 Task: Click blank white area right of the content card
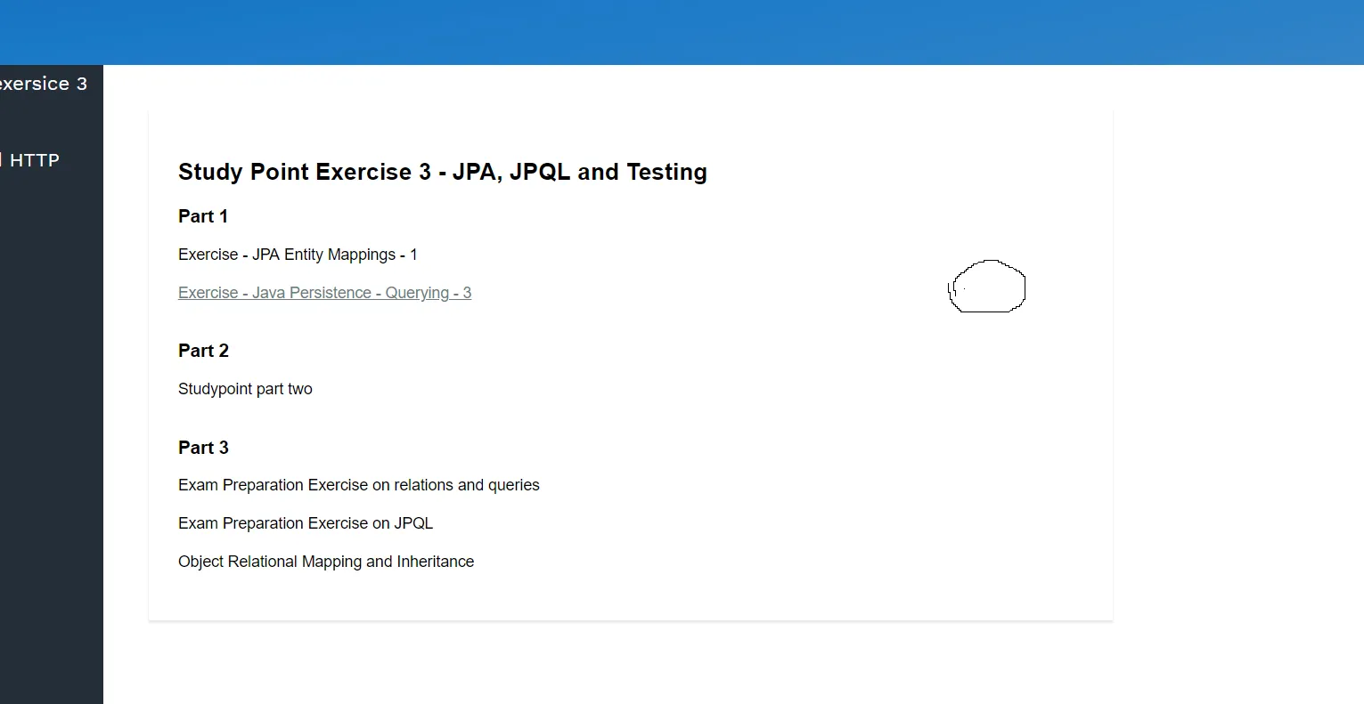[1238, 356]
